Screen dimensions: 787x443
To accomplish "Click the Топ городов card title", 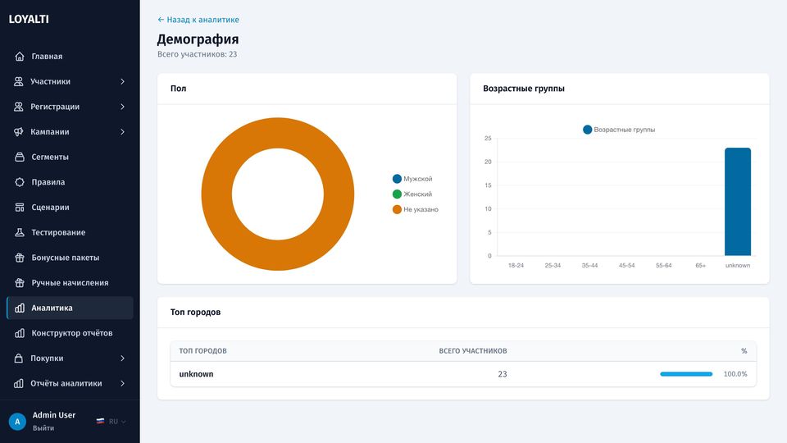I will coord(195,312).
